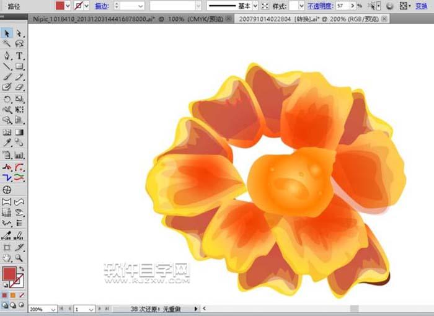434x316 pixels.
Task: Select the Pen tool
Action: coord(7,56)
